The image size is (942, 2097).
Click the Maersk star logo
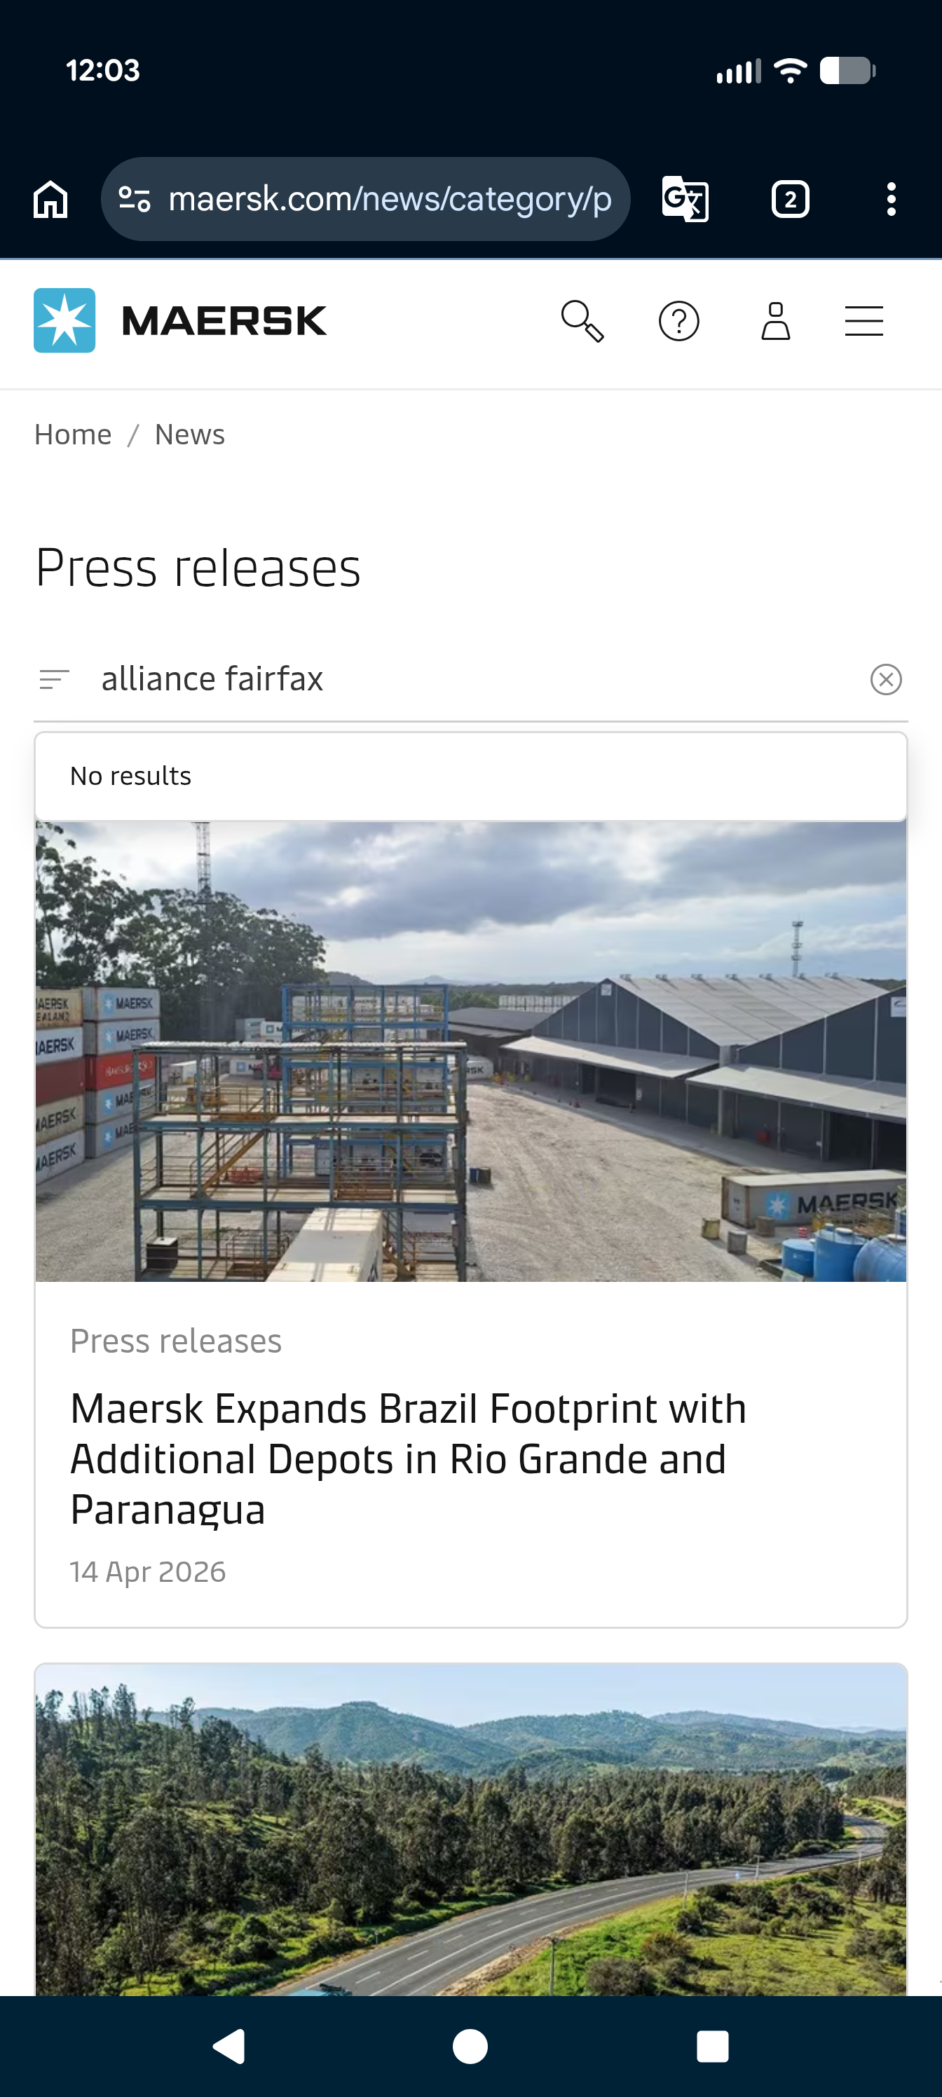pyautogui.click(x=64, y=320)
